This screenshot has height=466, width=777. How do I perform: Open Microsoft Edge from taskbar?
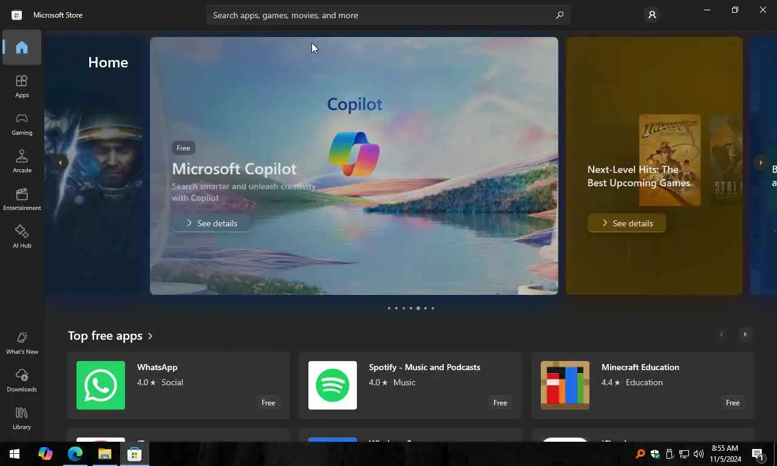(x=75, y=454)
